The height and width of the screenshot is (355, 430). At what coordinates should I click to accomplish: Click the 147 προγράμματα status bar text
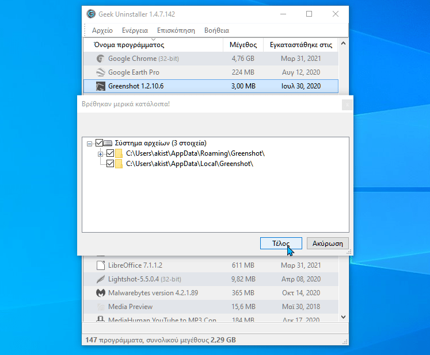[x=161, y=340]
